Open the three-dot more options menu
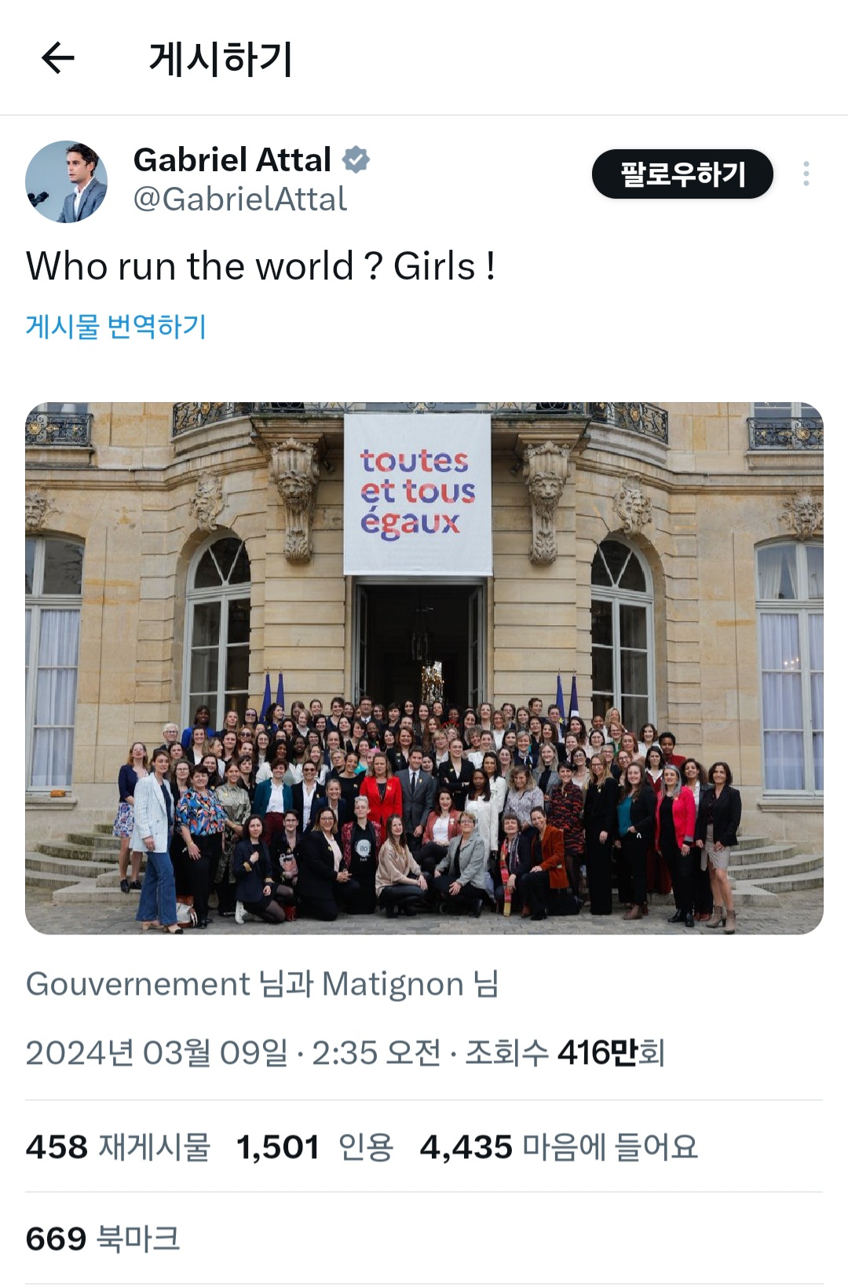Viewport: 848px width, 1287px height. (806, 174)
